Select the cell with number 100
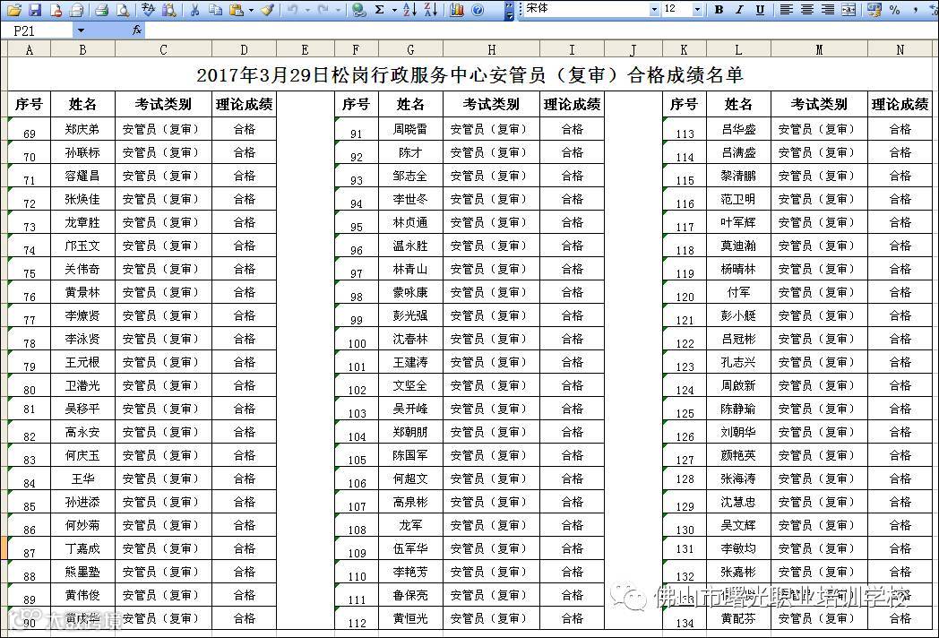Screen dimensions: 939x638 point(357,339)
